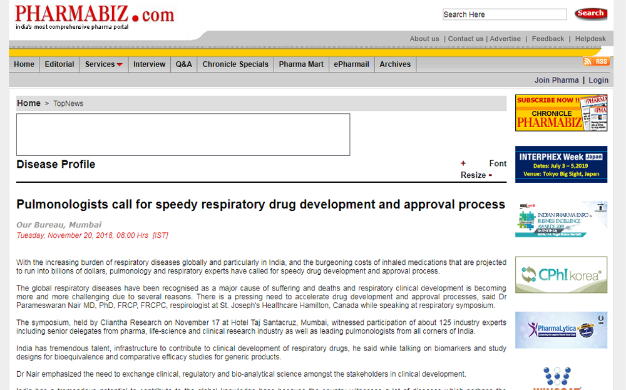Decrease font size with the minus sign
The height and width of the screenshot is (390, 626).
(x=490, y=175)
